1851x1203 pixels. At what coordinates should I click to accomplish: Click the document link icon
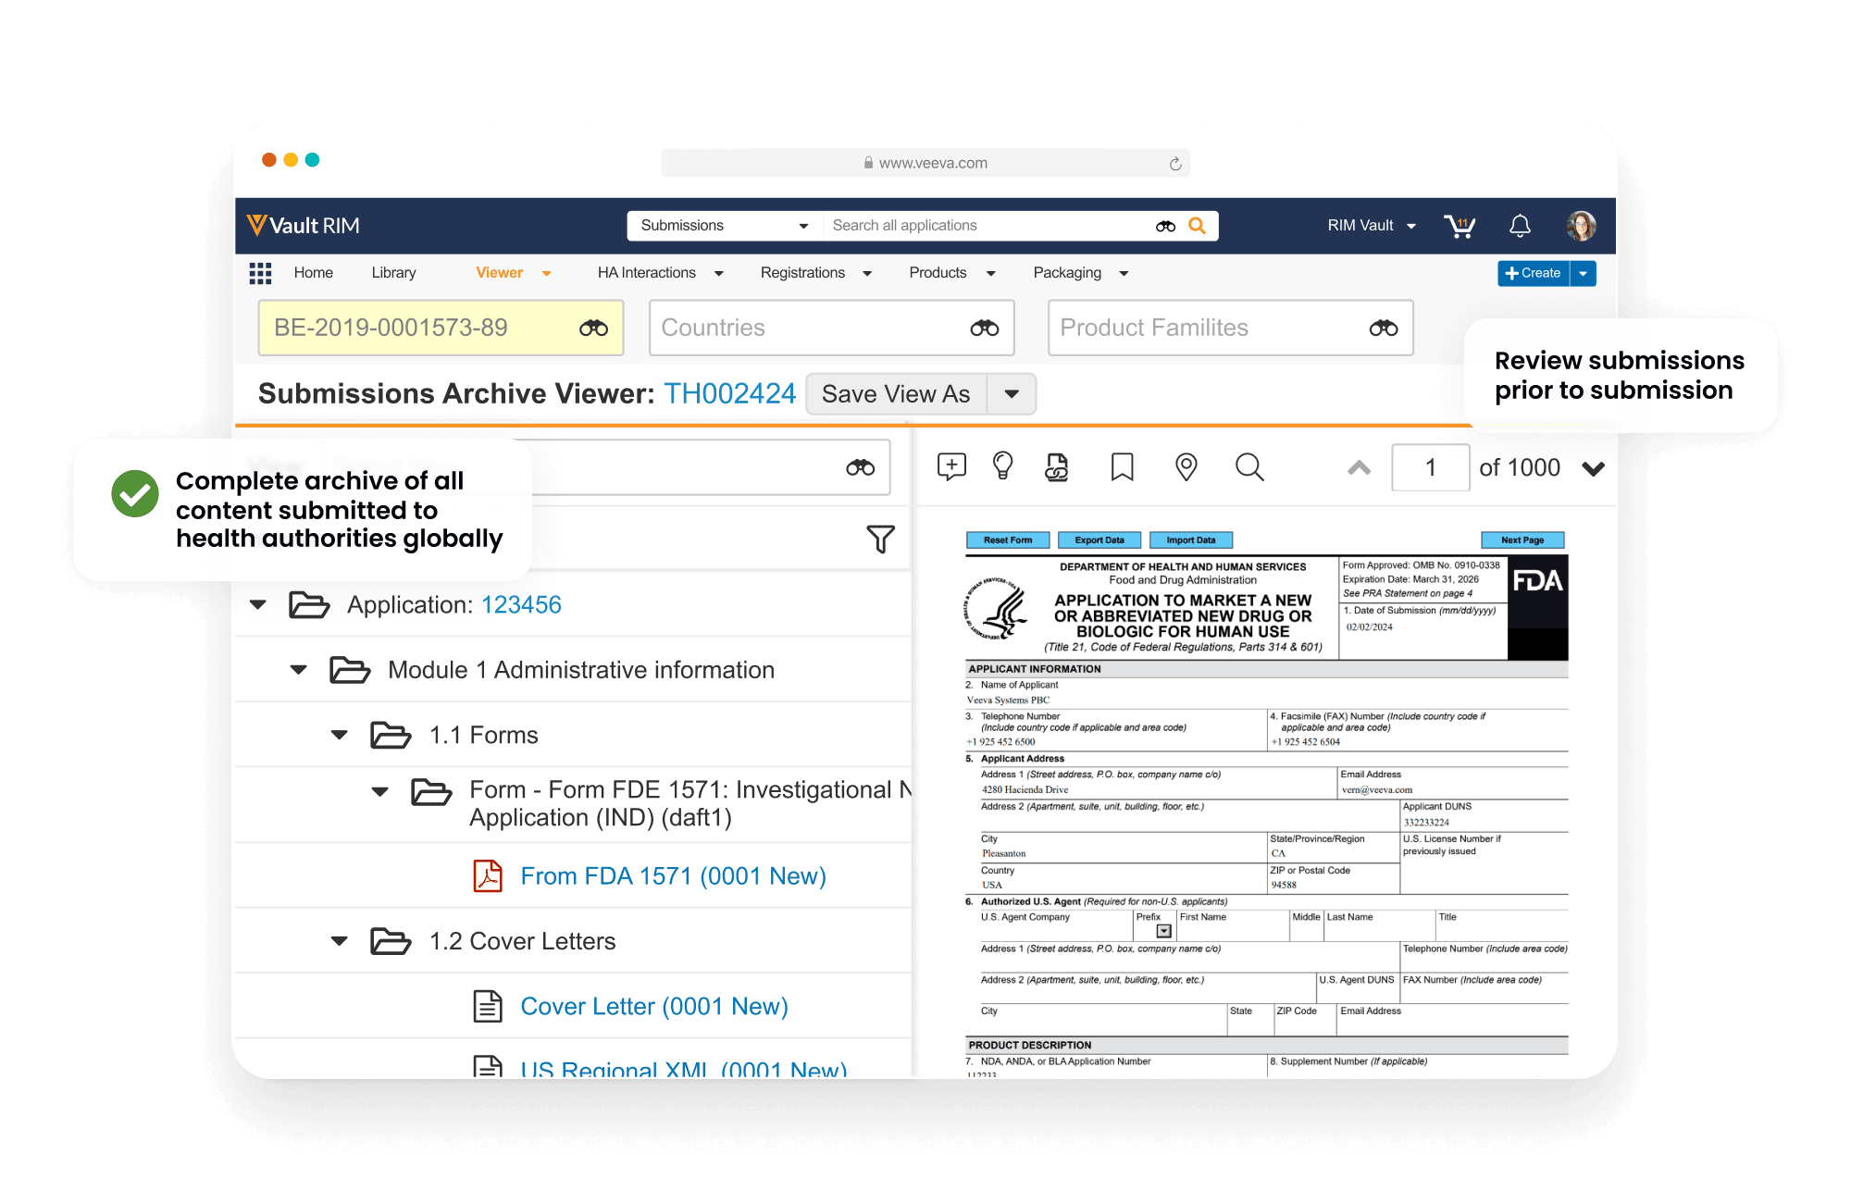1056,466
